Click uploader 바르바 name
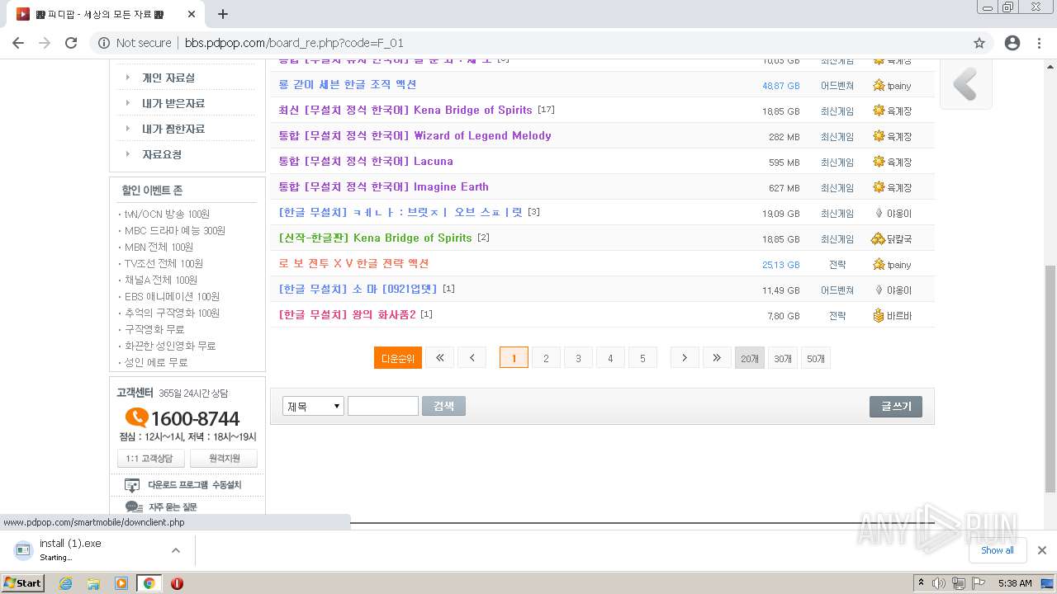 (899, 316)
